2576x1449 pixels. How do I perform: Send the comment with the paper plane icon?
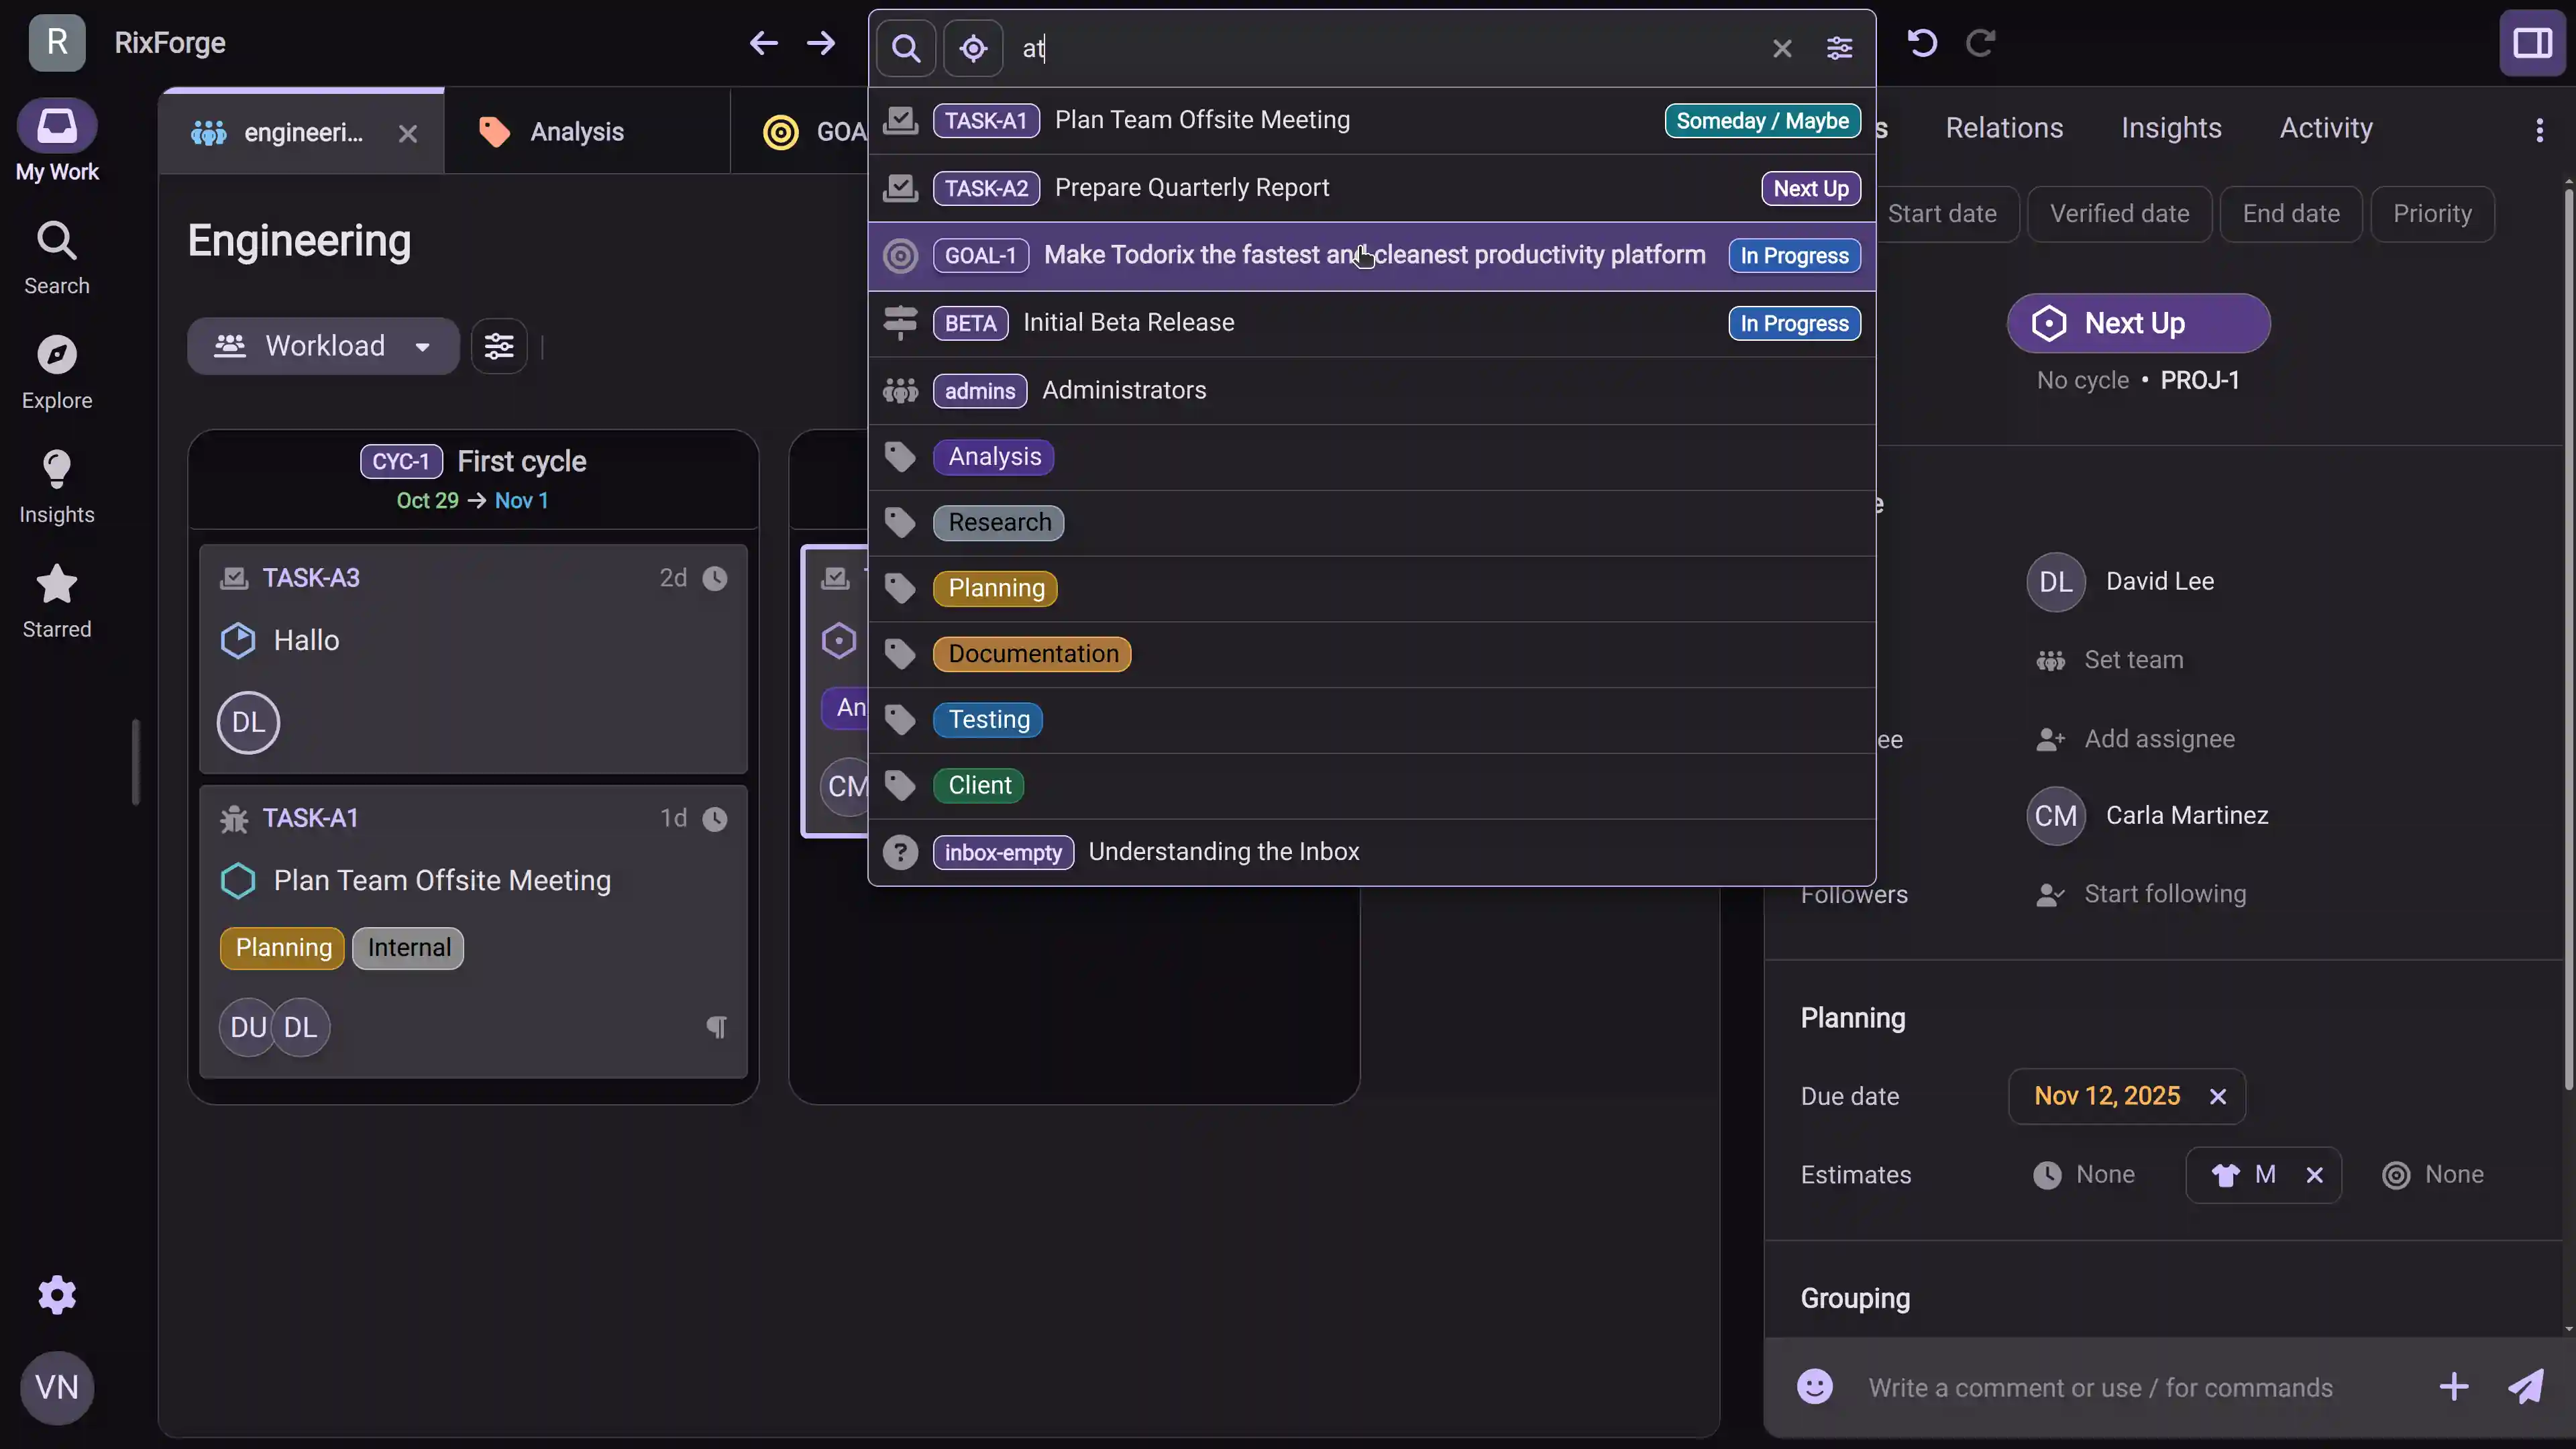tap(2527, 1386)
